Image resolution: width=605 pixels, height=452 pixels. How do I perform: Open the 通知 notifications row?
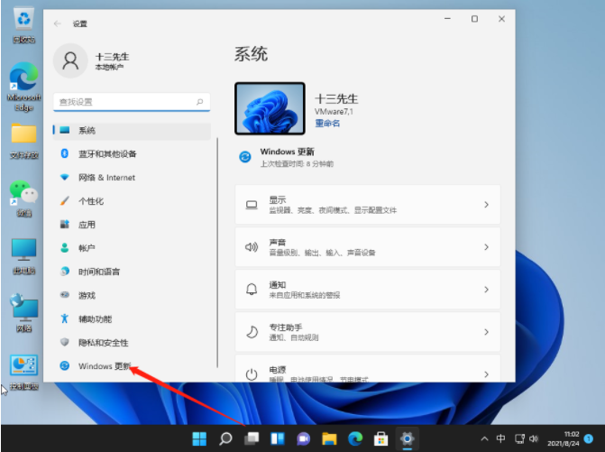(367, 290)
